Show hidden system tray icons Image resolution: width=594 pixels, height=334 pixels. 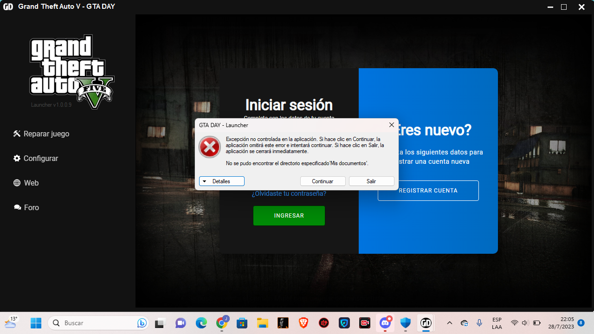pos(449,323)
